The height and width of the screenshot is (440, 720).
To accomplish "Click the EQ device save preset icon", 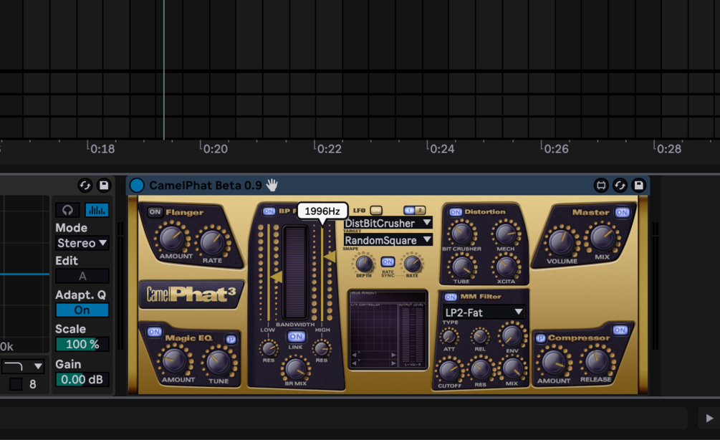I will [x=104, y=185].
